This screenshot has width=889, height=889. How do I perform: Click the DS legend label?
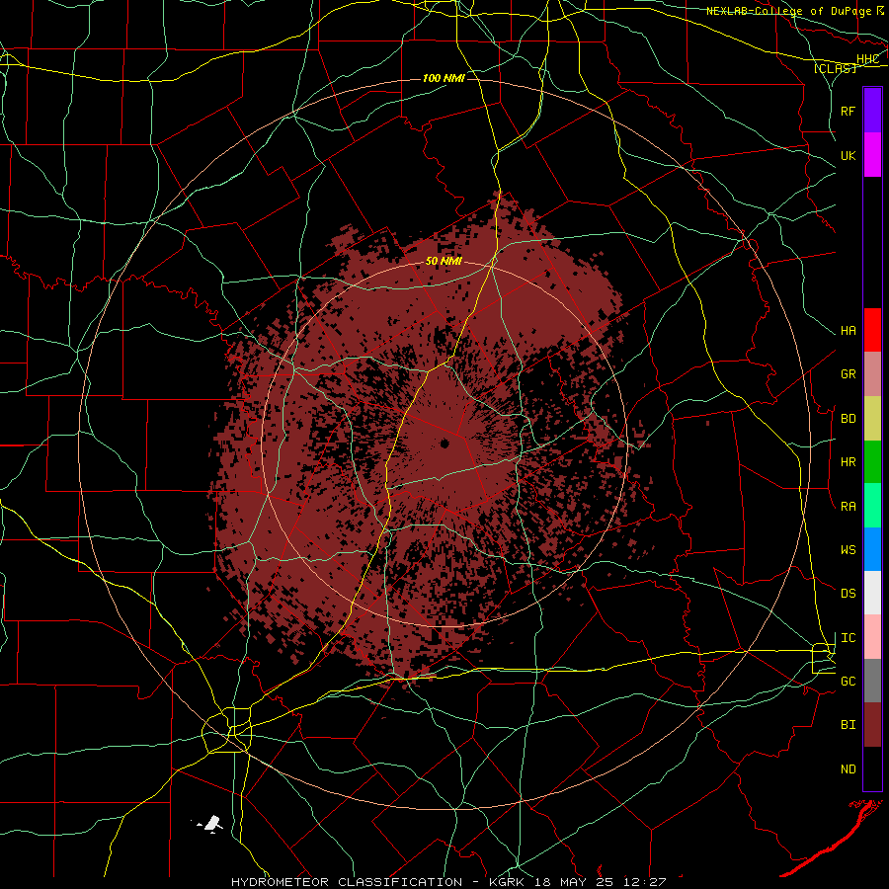[849, 594]
